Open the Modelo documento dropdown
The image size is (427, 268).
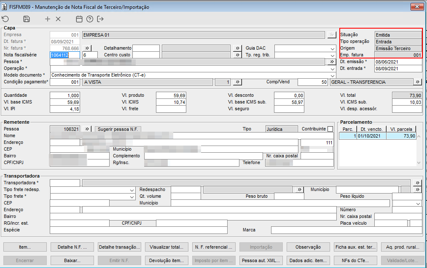333,75
